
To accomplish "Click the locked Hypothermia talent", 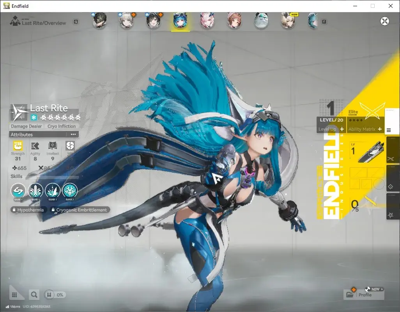I will [x=28, y=210].
